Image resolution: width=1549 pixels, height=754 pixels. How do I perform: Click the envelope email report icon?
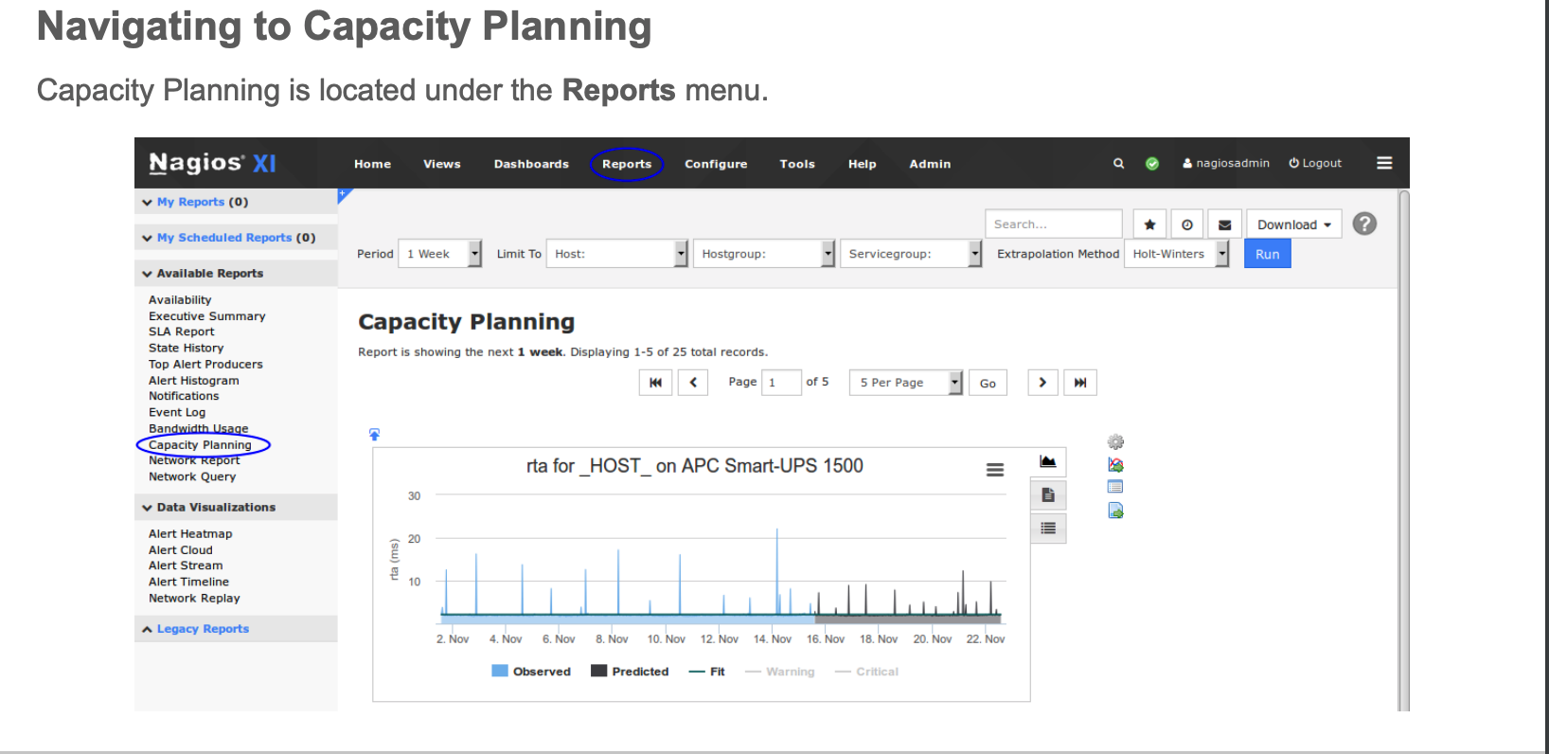pyautogui.click(x=1224, y=224)
